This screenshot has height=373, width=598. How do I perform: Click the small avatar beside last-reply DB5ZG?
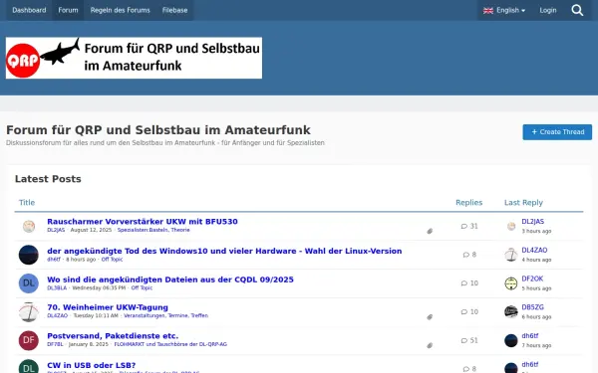[511, 311]
